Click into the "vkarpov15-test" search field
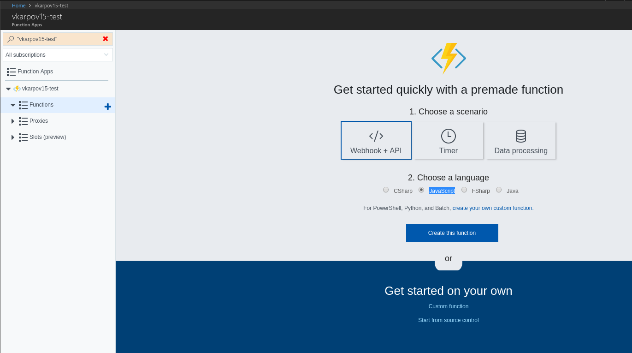 pos(58,39)
